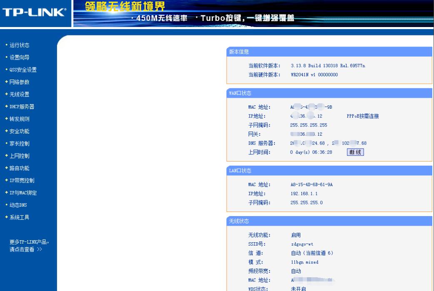Screen dimensions: 434x291
Task: Expand the 路由功能 menu
Action: tap(20, 168)
